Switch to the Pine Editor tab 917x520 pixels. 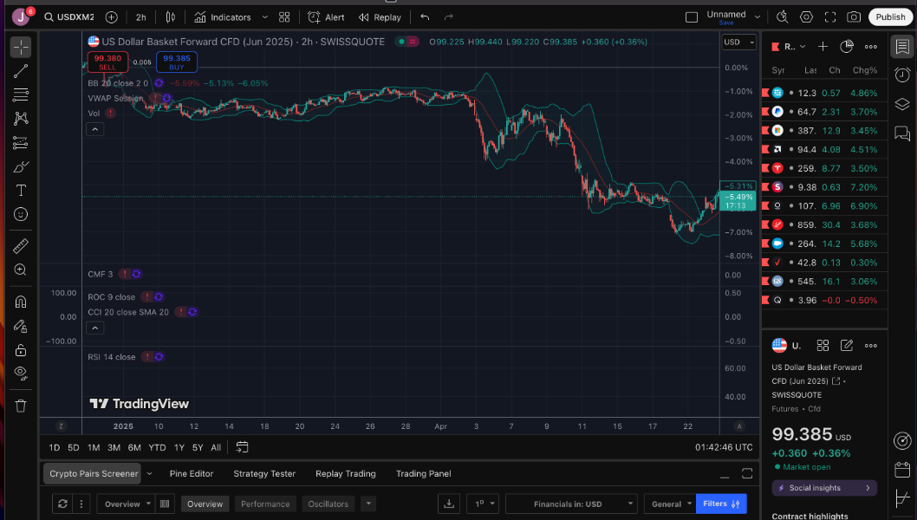point(191,474)
